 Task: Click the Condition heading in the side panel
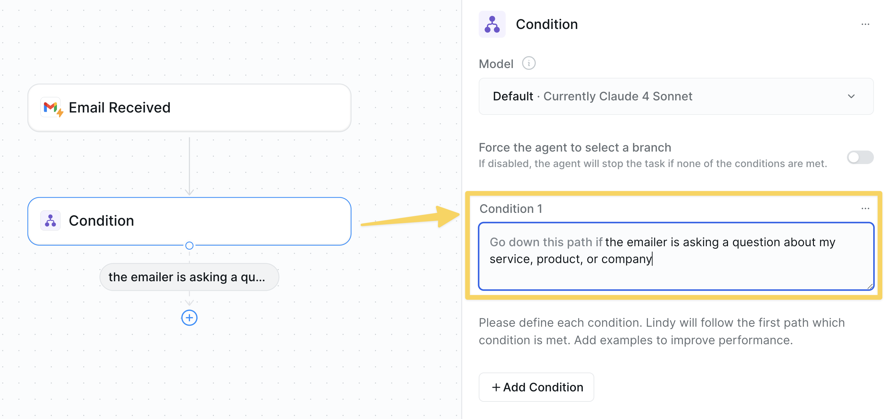547,24
